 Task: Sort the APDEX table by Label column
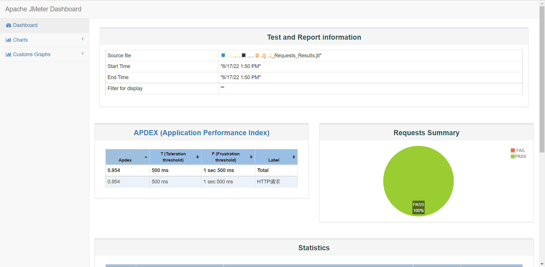[x=276, y=157]
